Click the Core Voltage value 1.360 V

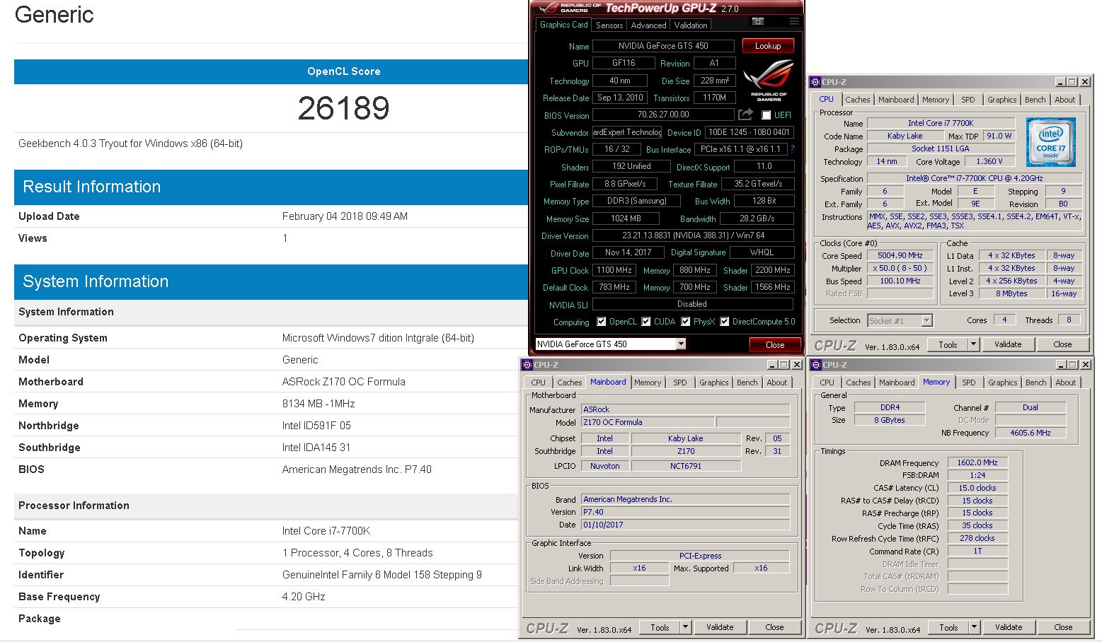989,161
